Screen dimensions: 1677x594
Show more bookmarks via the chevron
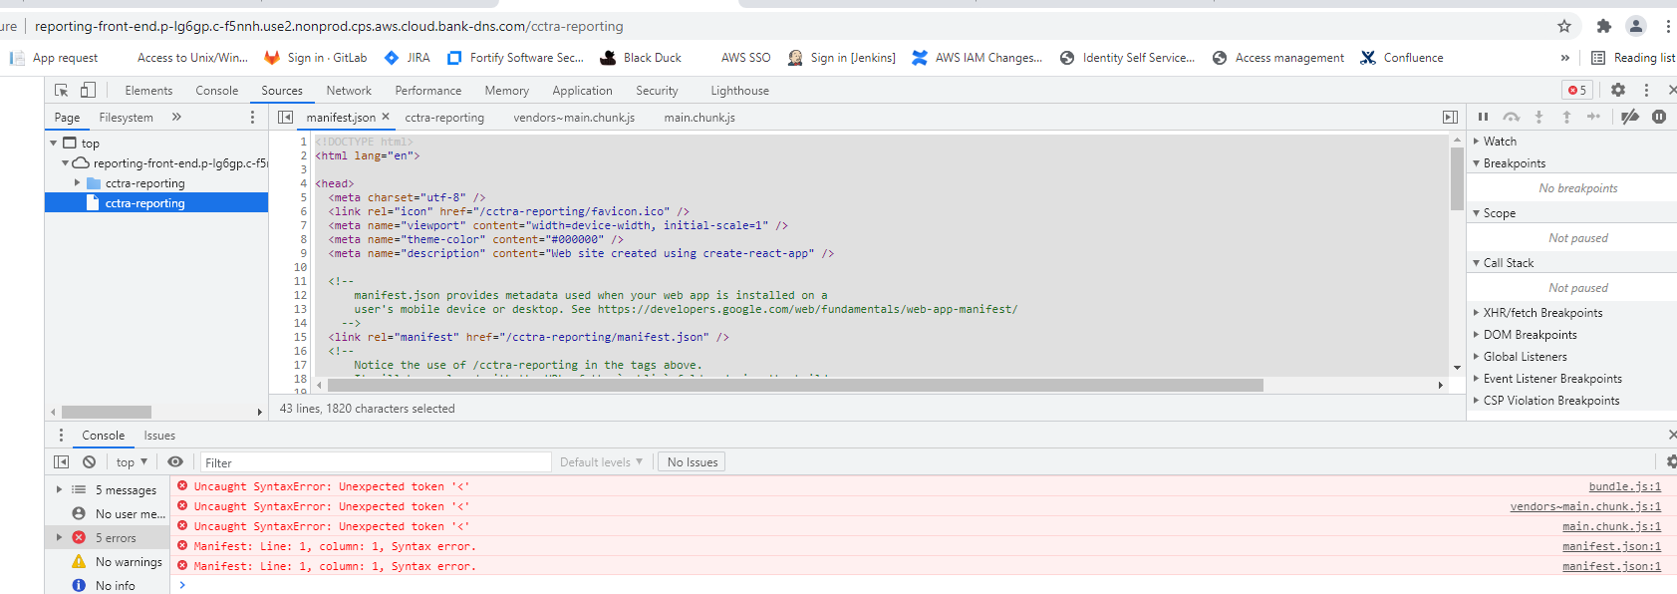click(x=1564, y=58)
